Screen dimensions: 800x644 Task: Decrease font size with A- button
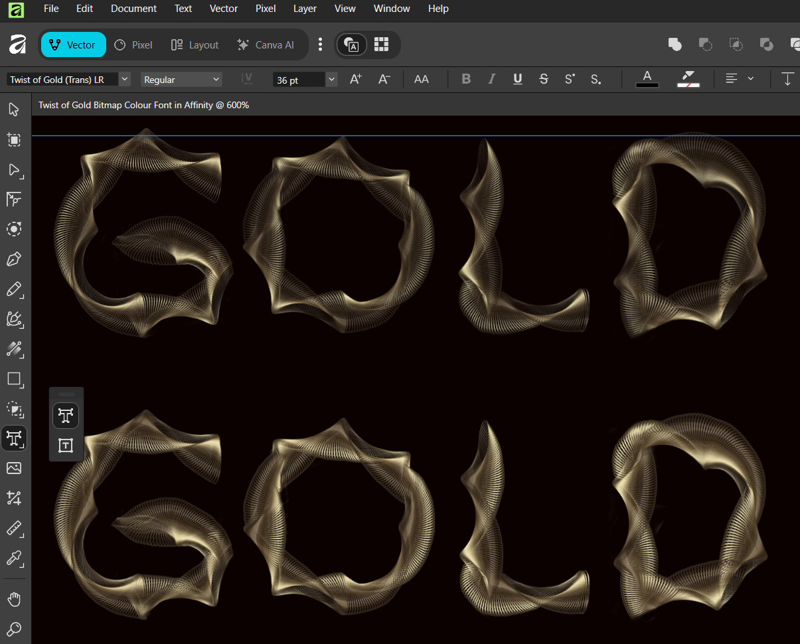[x=384, y=79]
